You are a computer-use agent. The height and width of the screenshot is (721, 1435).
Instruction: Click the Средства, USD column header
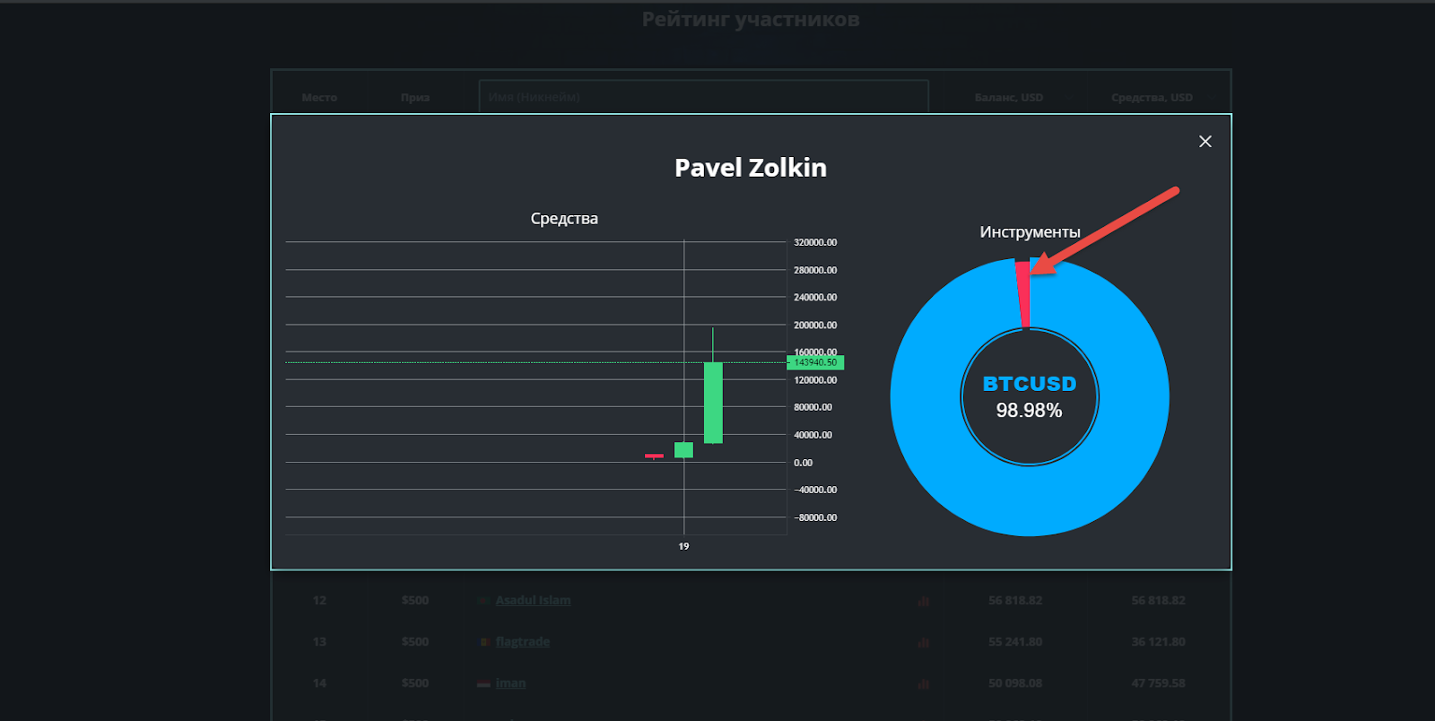(1152, 97)
